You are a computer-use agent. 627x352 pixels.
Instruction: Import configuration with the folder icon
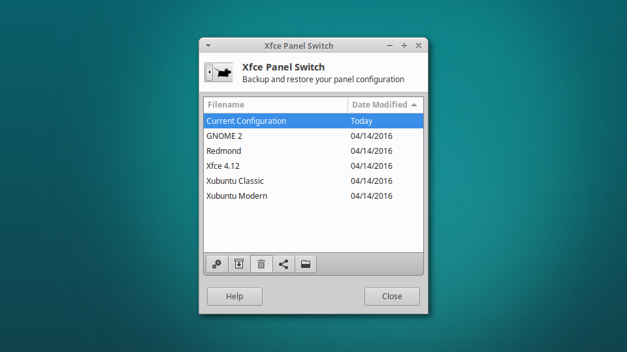pyautogui.click(x=306, y=264)
